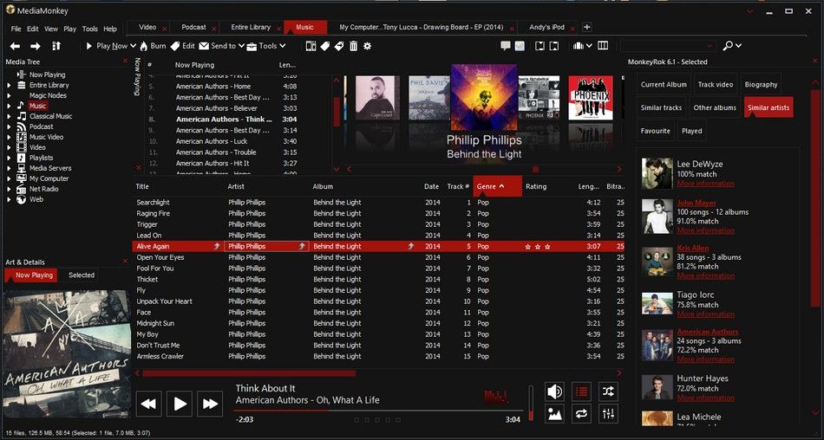
Task: Open the Edit tag toolbar item
Action: [x=183, y=46]
